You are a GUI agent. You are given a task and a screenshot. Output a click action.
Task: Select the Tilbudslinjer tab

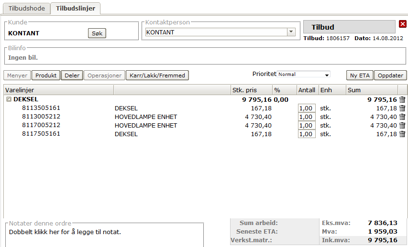(x=75, y=8)
